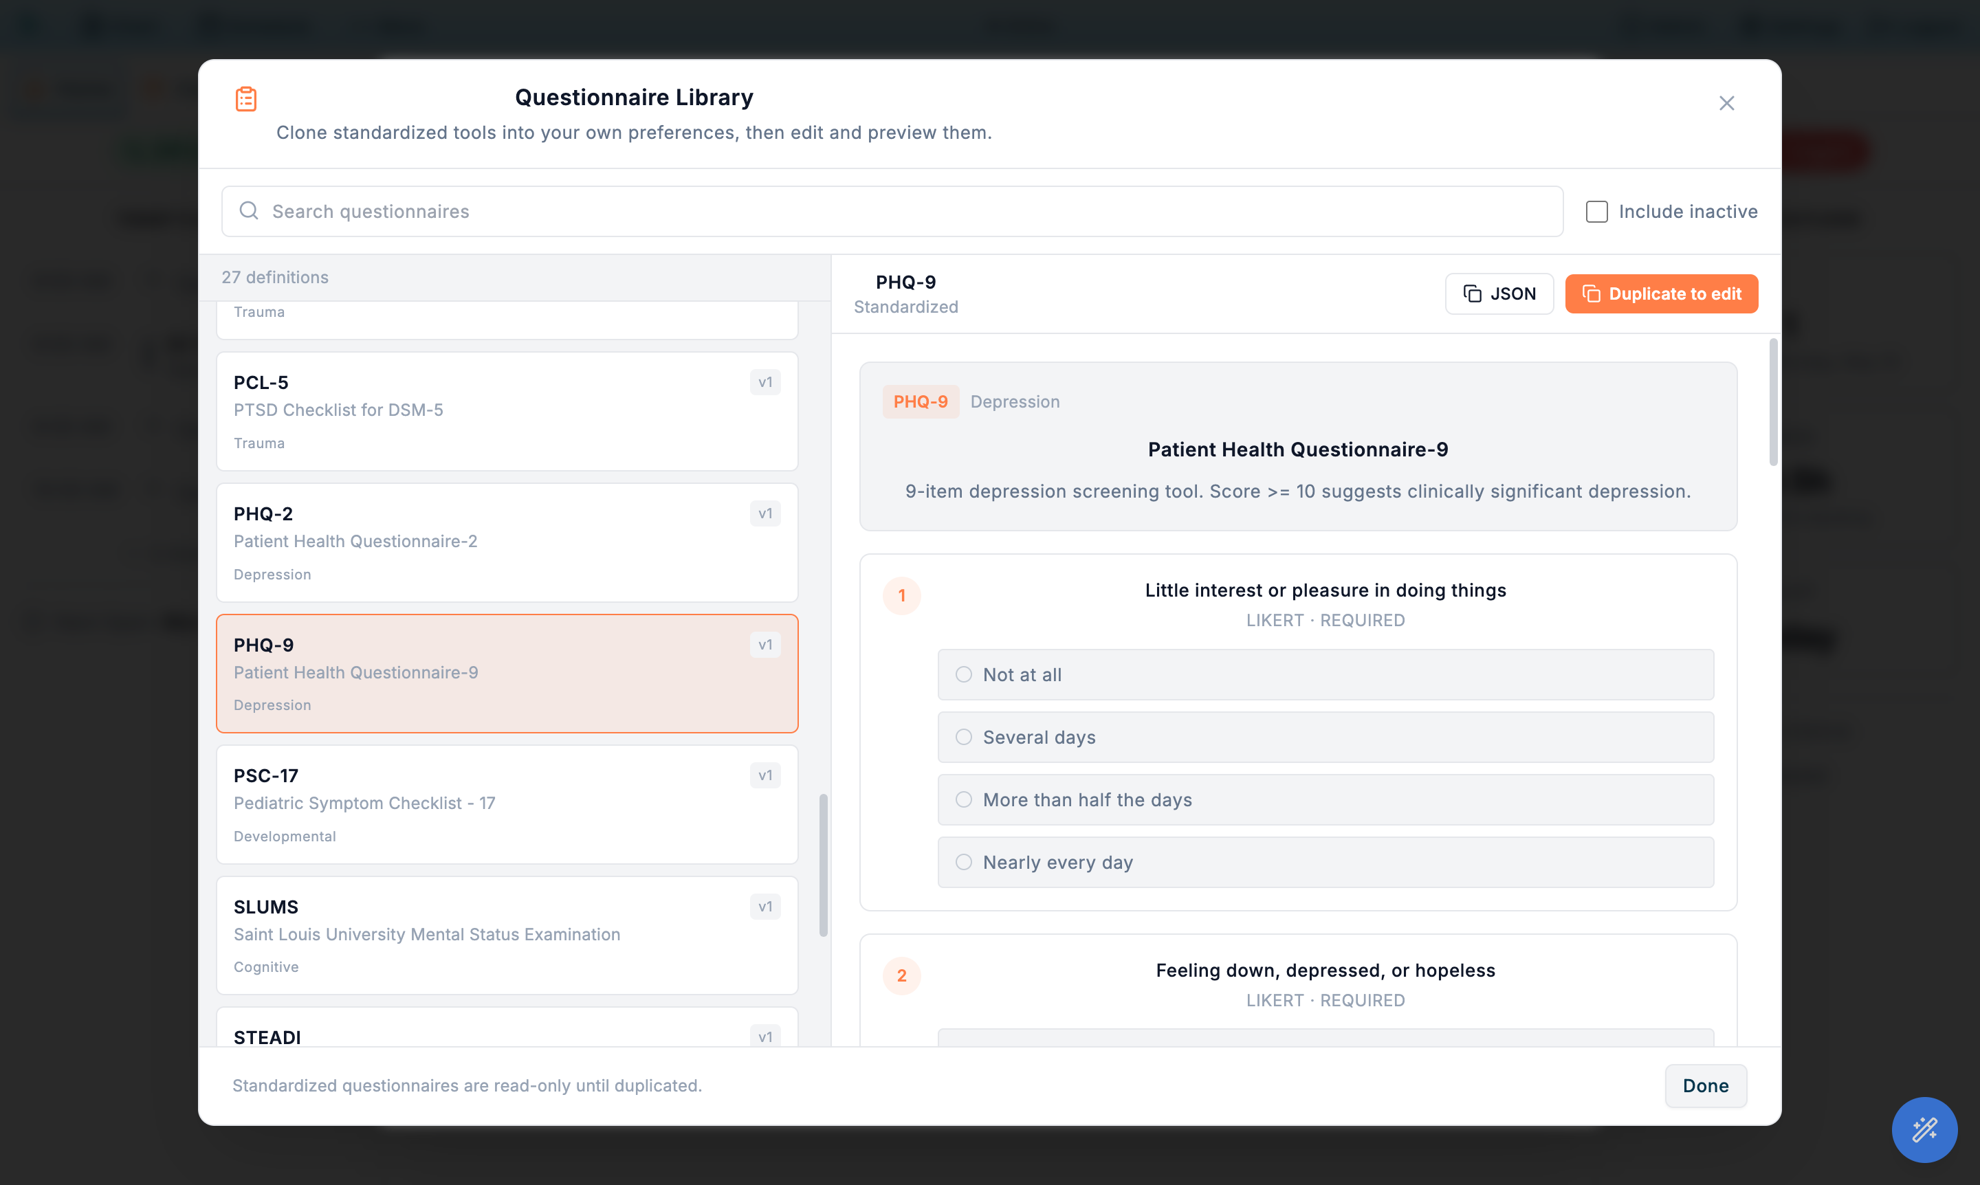Image resolution: width=1980 pixels, height=1185 pixels.
Task: Close the Questionnaire Library dialog
Action: click(1726, 103)
